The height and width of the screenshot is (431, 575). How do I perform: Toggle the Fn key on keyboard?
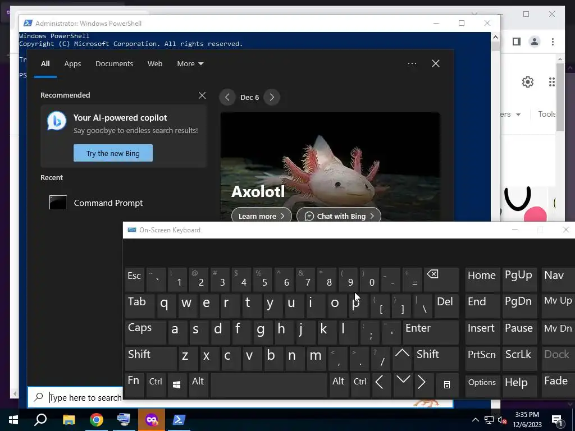click(x=135, y=385)
